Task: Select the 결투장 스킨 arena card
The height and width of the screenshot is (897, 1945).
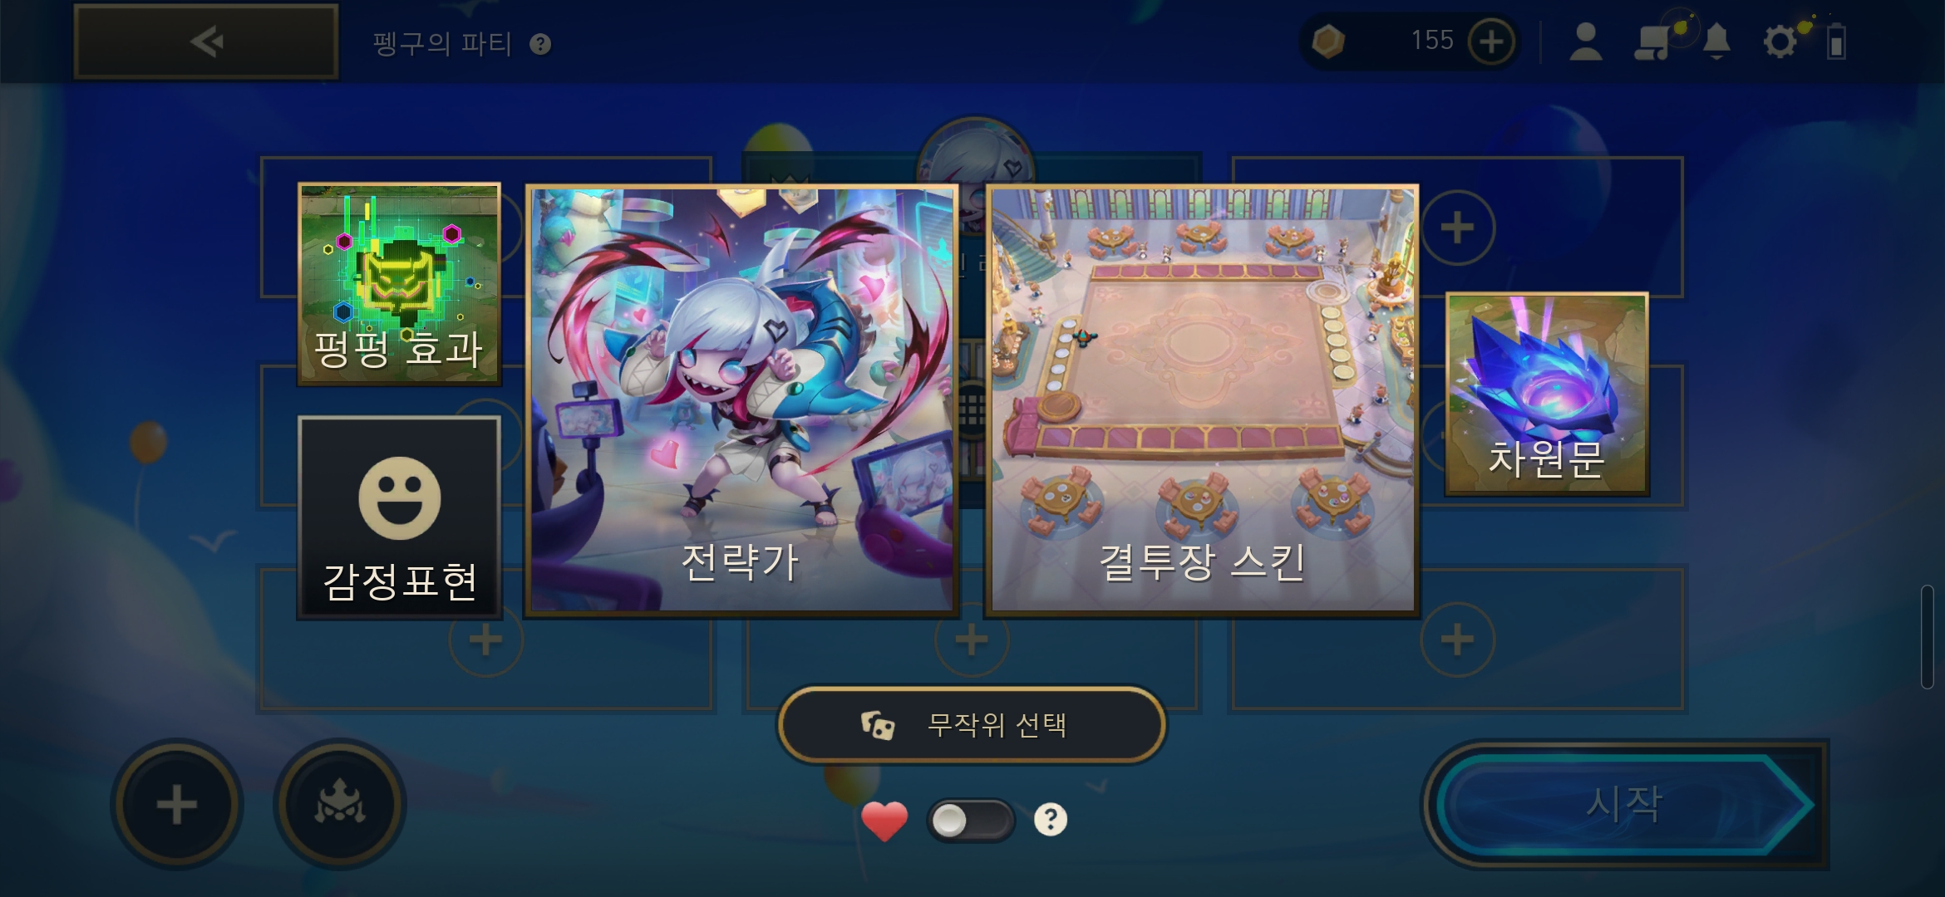Action: [1202, 400]
